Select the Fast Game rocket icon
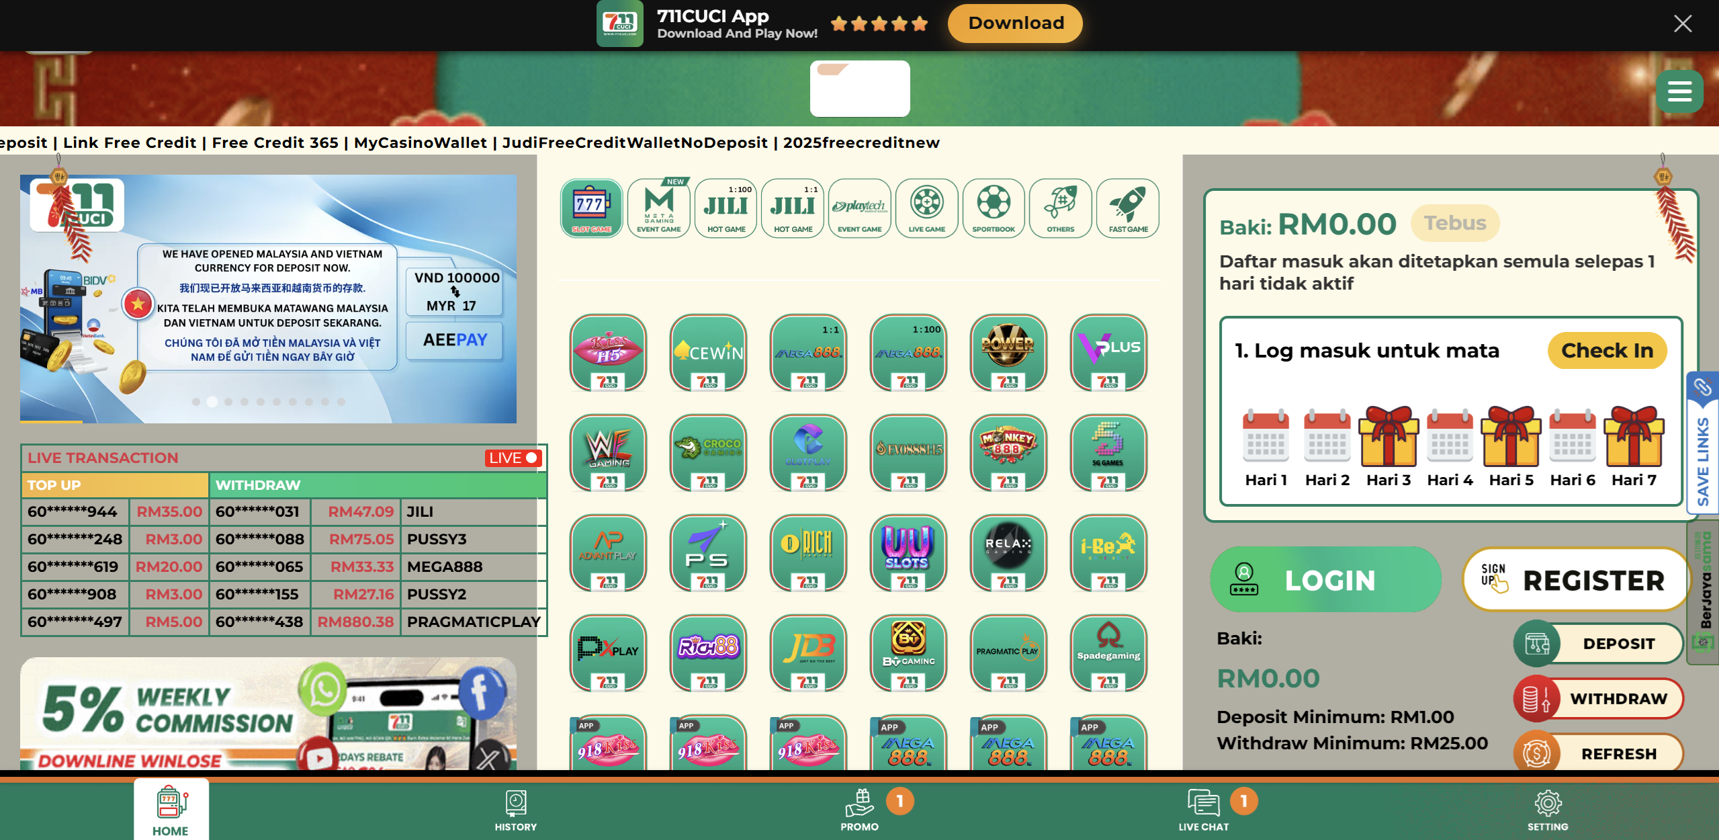The height and width of the screenshot is (840, 1719). pyautogui.click(x=1127, y=208)
